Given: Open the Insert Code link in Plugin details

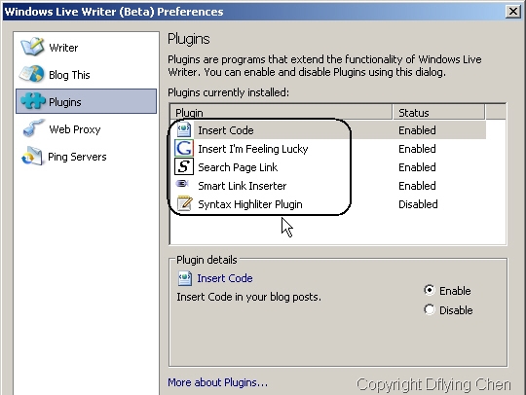Looking at the screenshot, I should click(x=225, y=278).
